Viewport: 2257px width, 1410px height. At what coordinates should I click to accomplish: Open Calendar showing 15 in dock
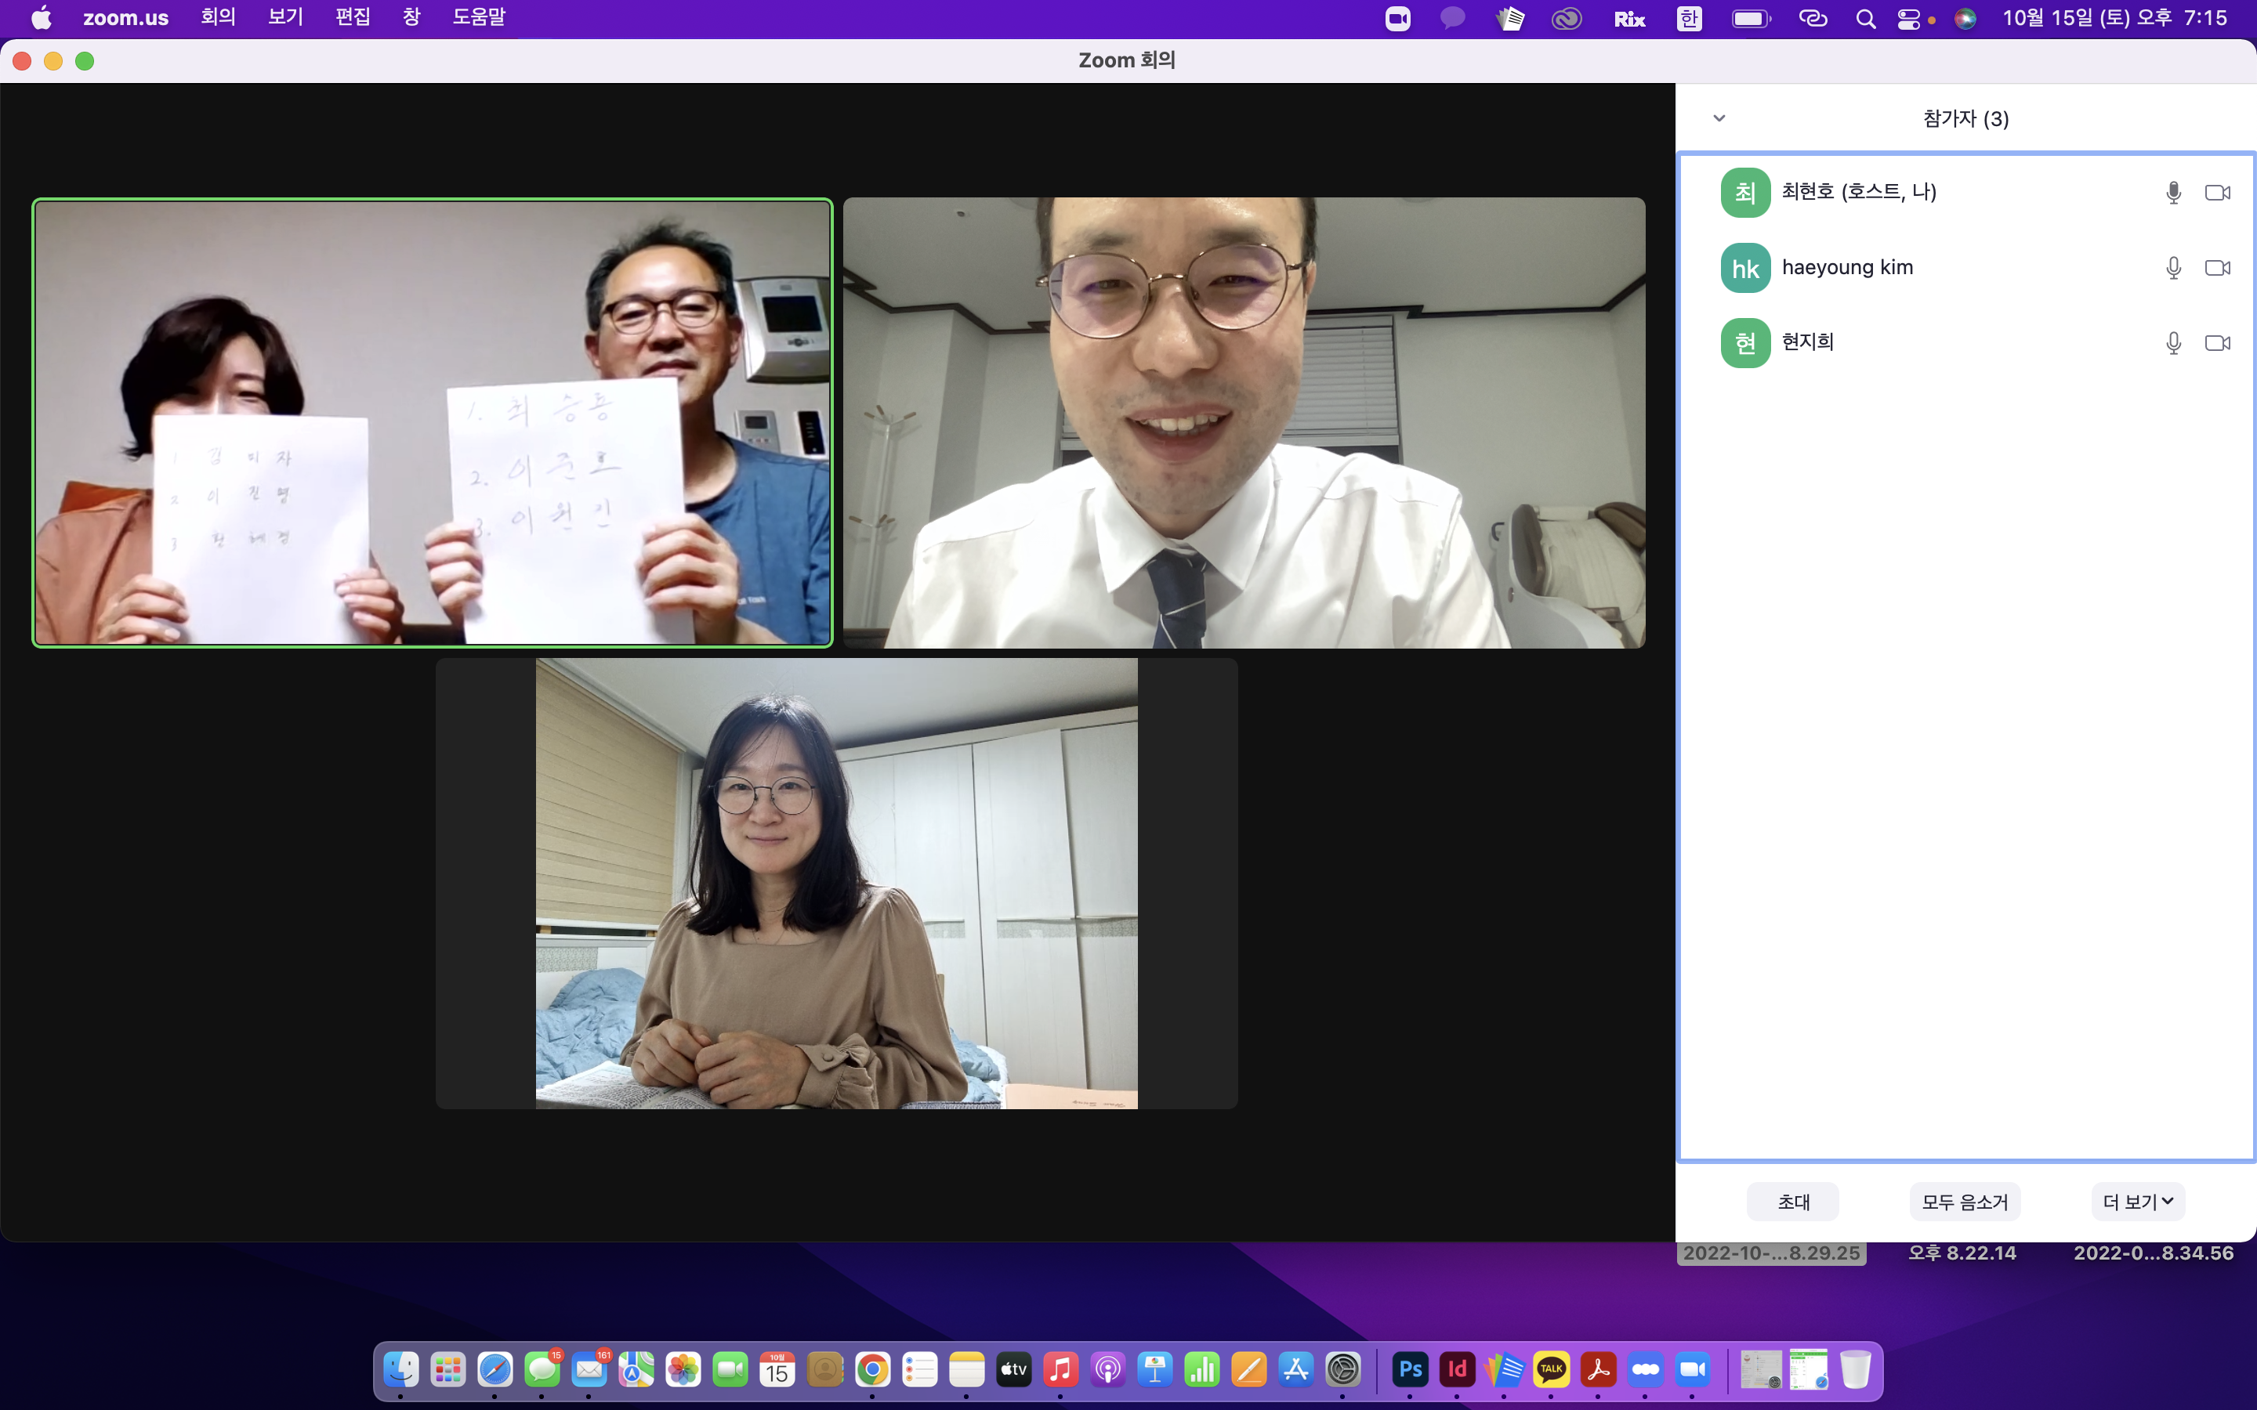777,1369
